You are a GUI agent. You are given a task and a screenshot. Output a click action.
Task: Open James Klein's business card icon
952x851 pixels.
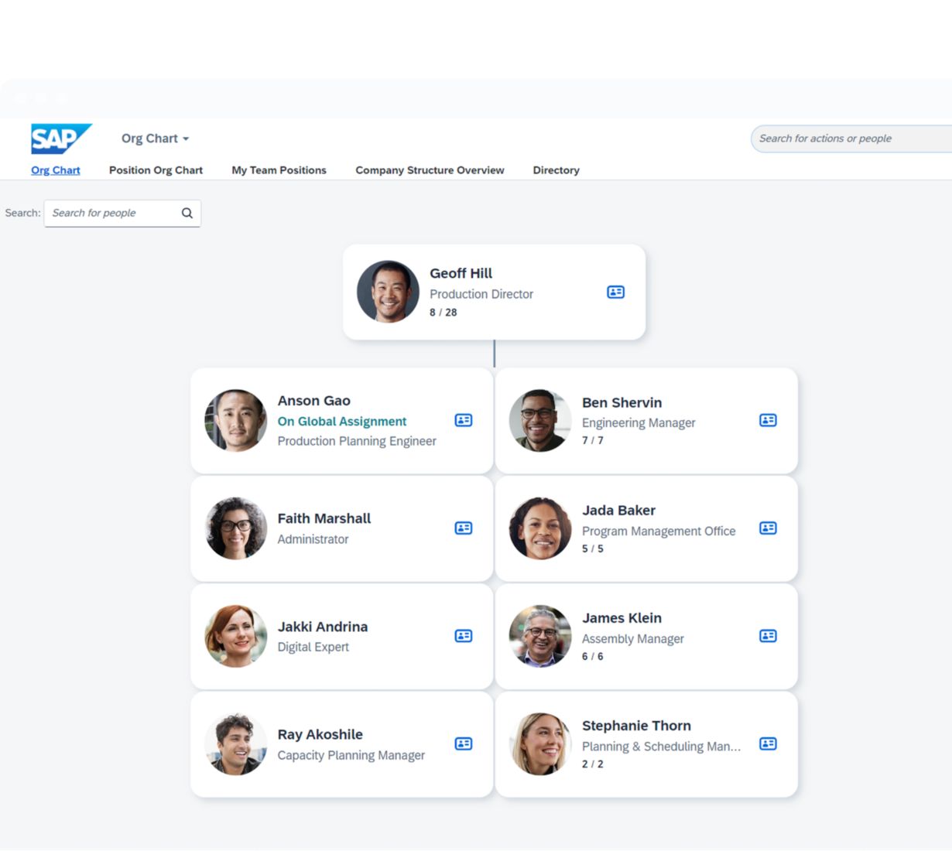click(767, 635)
